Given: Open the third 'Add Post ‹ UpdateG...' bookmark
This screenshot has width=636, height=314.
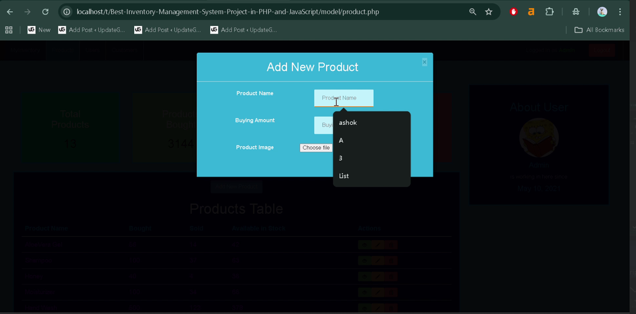Looking at the screenshot, I should (243, 30).
